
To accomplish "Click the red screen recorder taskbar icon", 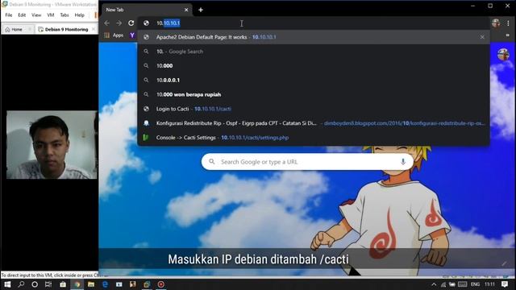I will (161, 284).
